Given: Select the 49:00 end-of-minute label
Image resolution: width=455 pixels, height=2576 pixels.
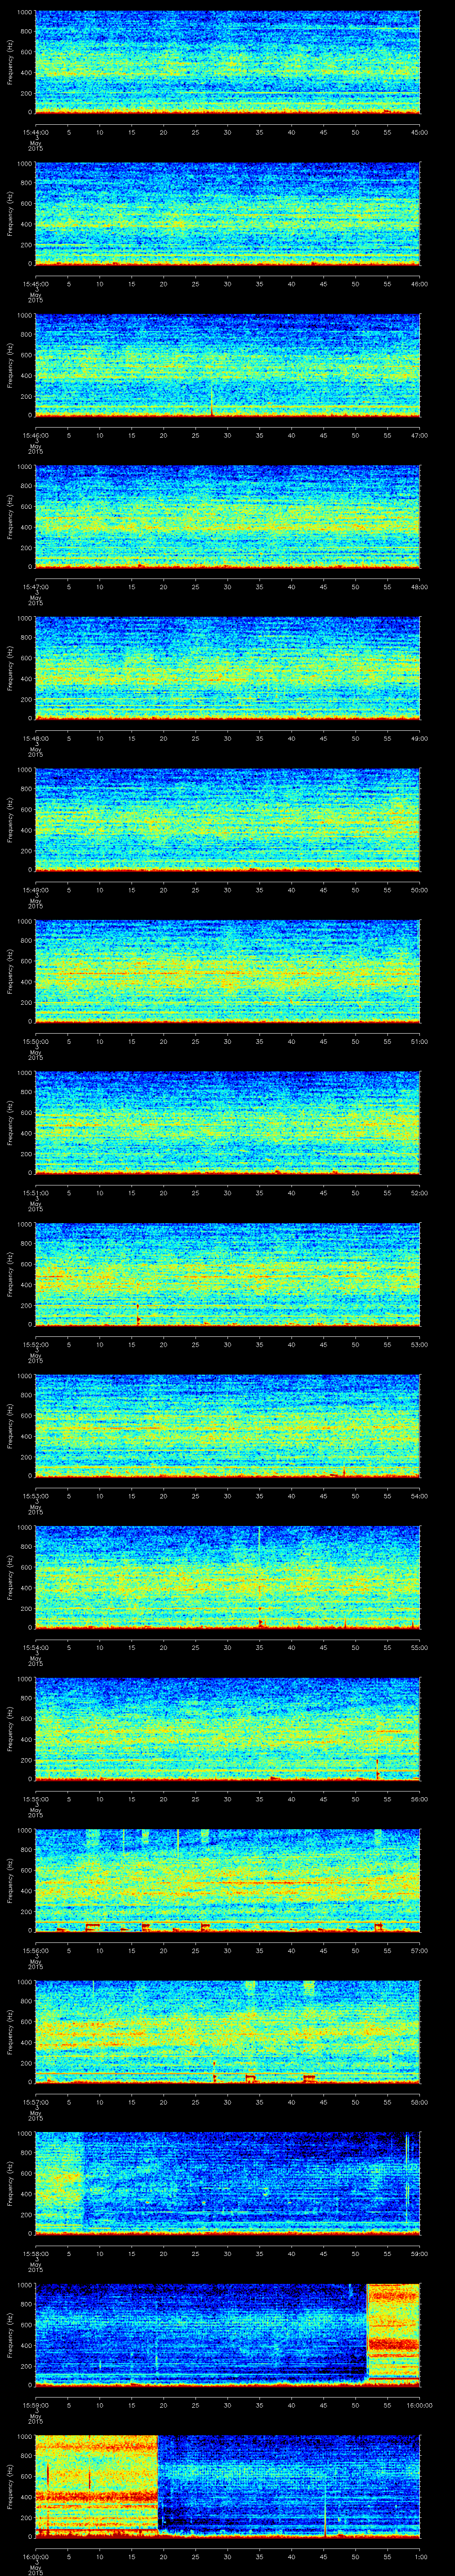Looking at the screenshot, I should [419, 738].
